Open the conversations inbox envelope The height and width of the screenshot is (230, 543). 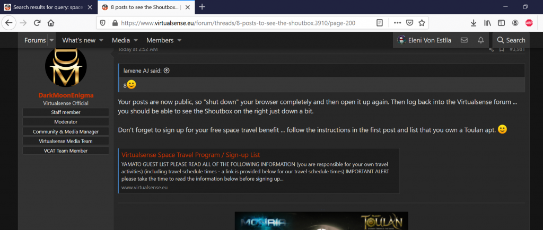(464, 40)
